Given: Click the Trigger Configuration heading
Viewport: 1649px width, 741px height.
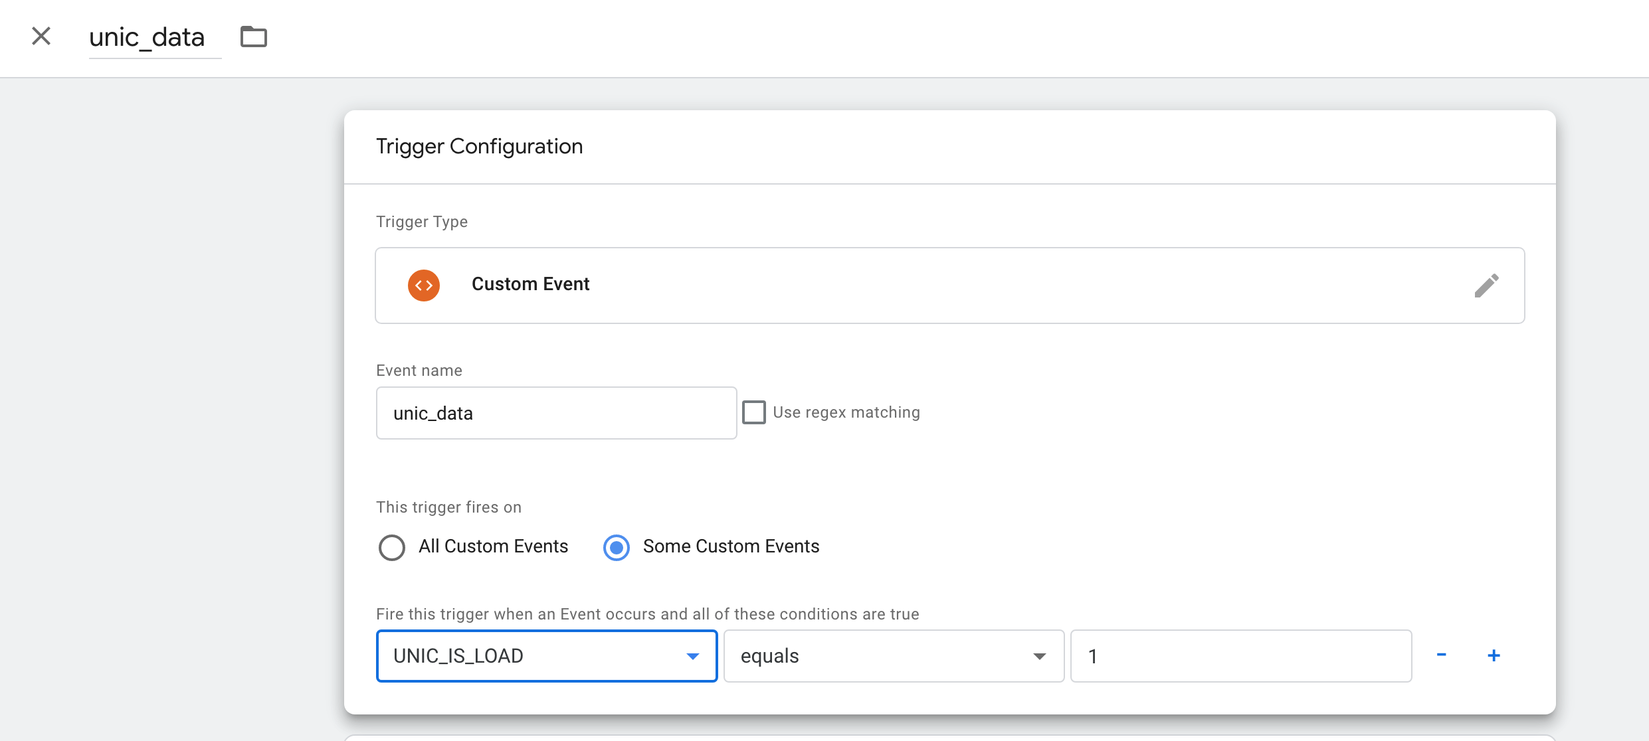Looking at the screenshot, I should pos(479,146).
